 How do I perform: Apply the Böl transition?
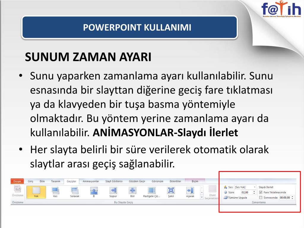[132, 192]
